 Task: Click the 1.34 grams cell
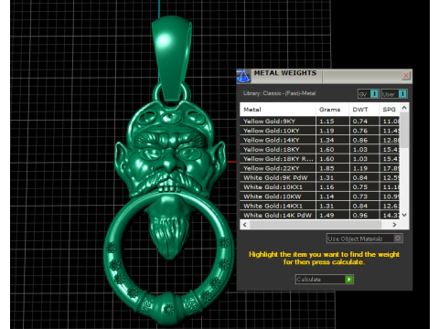tap(333, 140)
